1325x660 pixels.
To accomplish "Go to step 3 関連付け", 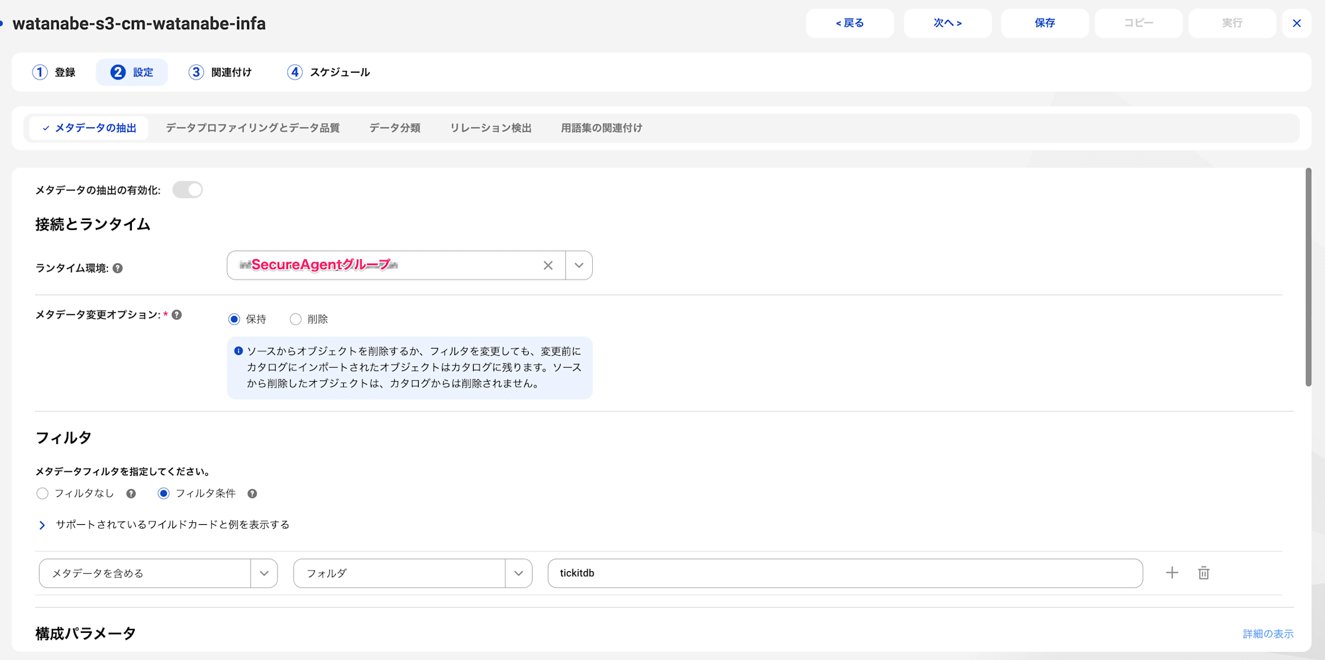I will [x=221, y=72].
